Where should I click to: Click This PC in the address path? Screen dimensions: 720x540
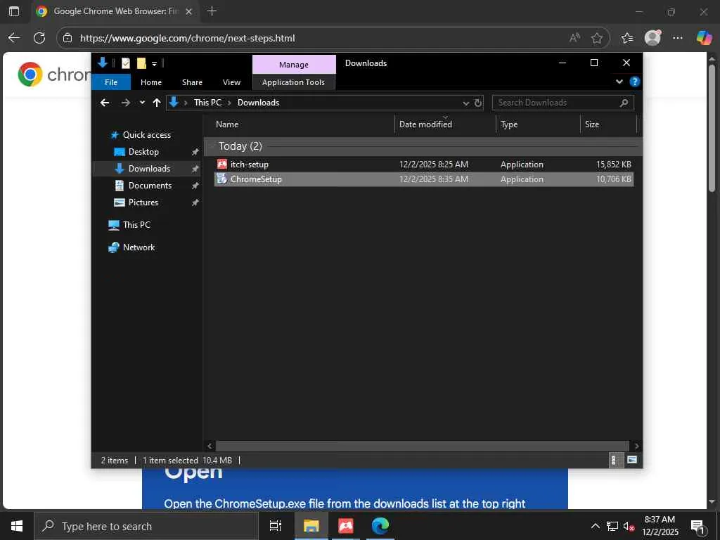pos(207,103)
